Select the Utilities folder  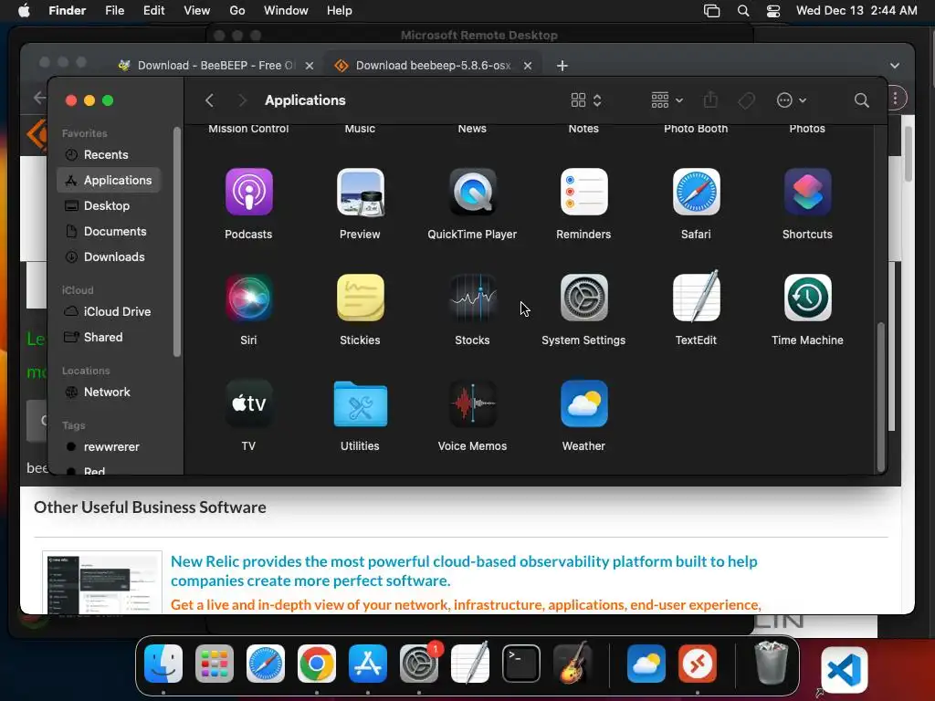(x=360, y=403)
